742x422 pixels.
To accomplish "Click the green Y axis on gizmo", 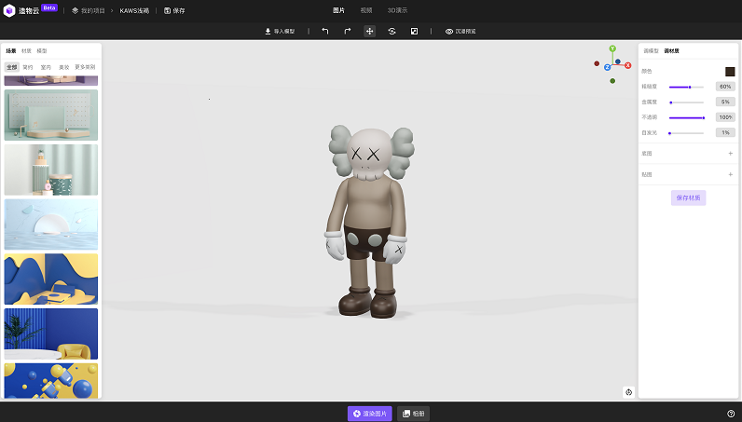I will coord(612,48).
